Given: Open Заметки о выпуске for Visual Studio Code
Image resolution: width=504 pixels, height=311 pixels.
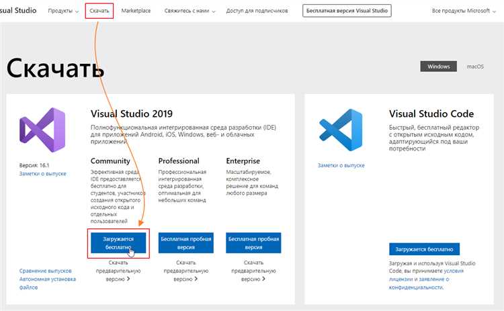Looking at the screenshot, I should point(341,165).
